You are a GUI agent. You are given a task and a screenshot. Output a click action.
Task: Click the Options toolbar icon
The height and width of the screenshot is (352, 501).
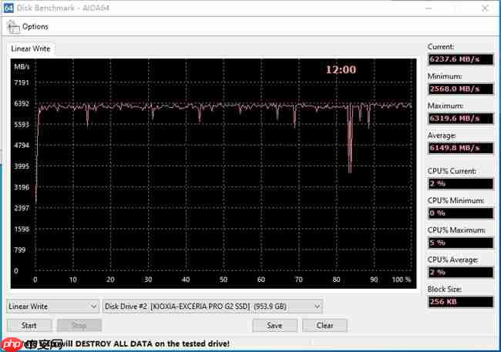coord(13,27)
